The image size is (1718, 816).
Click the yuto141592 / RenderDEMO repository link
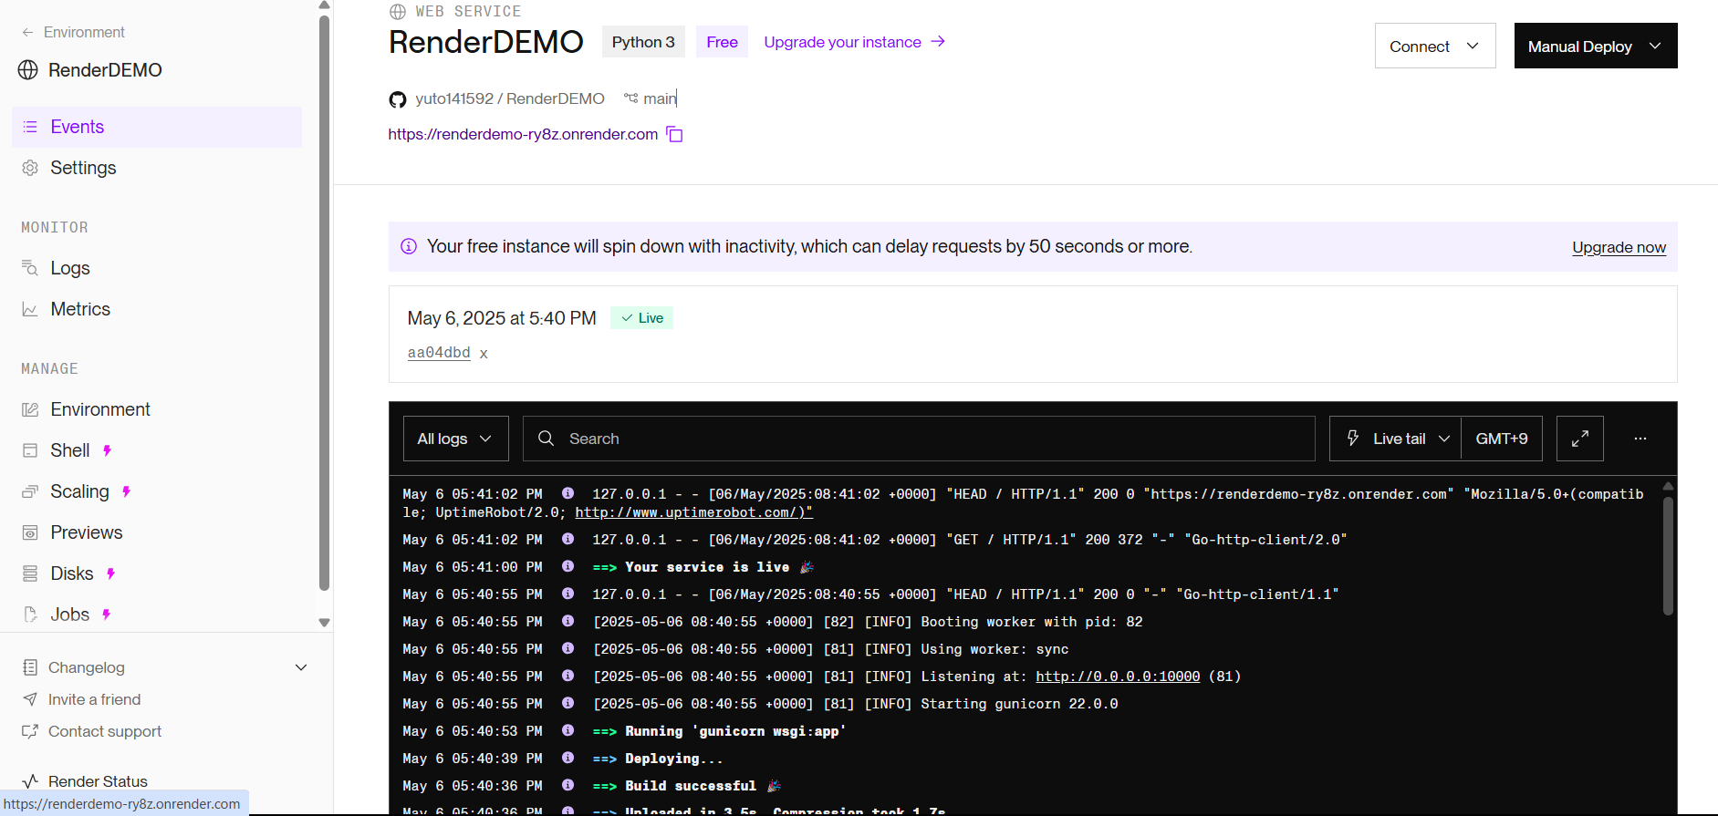pyautogui.click(x=509, y=98)
